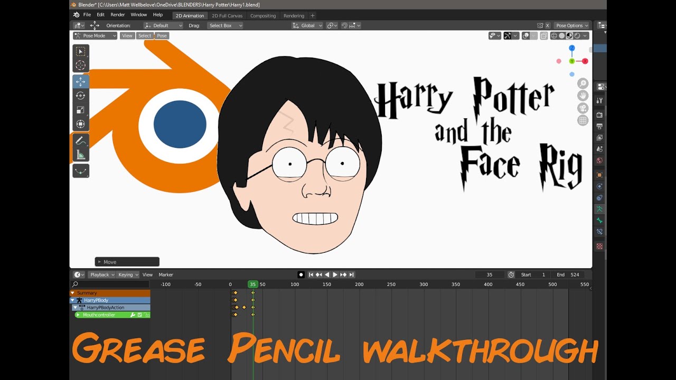Select the Transform tool

81,124
